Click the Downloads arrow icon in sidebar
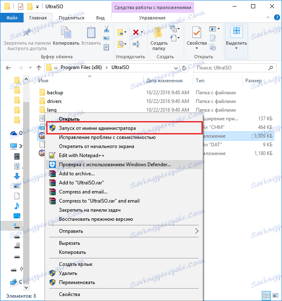The width and height of the screenshot is (282, 301). [x=17, y=176]
